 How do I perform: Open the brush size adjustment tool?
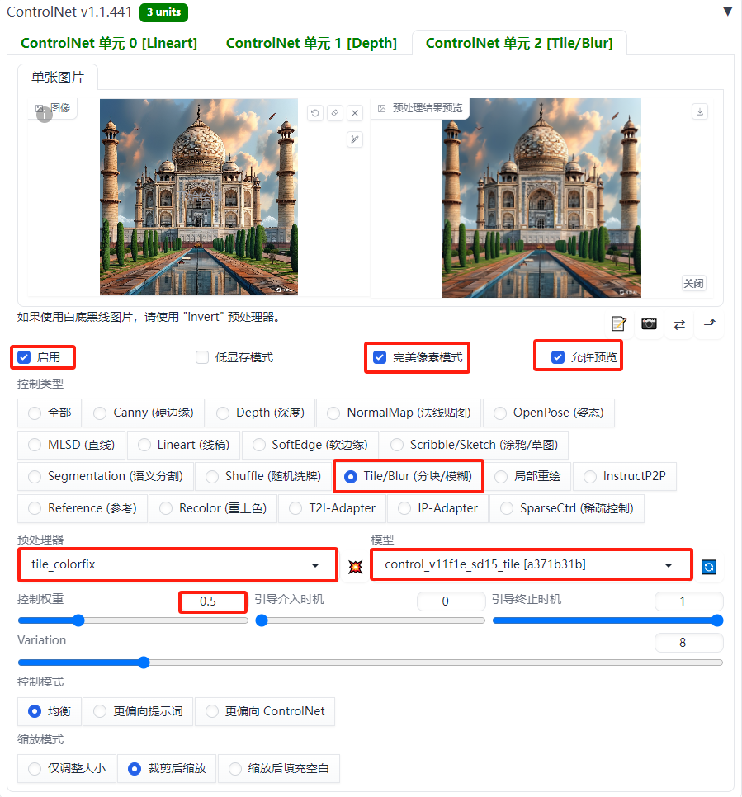point(355,139)
